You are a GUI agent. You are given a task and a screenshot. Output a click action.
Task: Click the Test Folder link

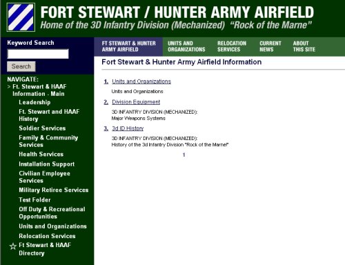34,199
